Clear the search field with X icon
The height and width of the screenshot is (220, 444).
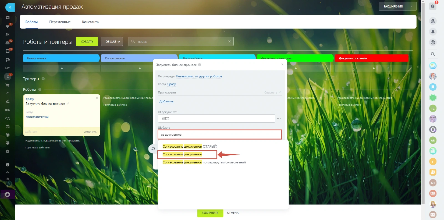click(x=229, y=42)
